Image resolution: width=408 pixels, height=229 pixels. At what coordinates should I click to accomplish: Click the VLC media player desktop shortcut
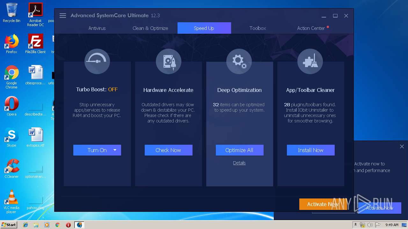coord(11,202)
